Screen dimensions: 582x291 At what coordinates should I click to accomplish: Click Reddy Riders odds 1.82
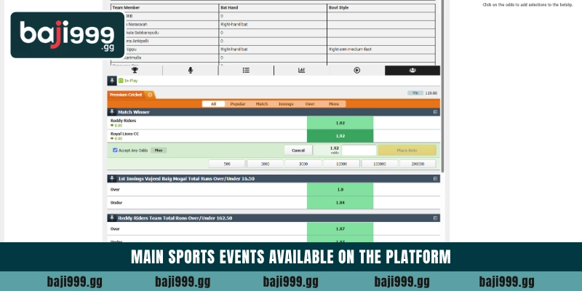click(x=340, y=123)
